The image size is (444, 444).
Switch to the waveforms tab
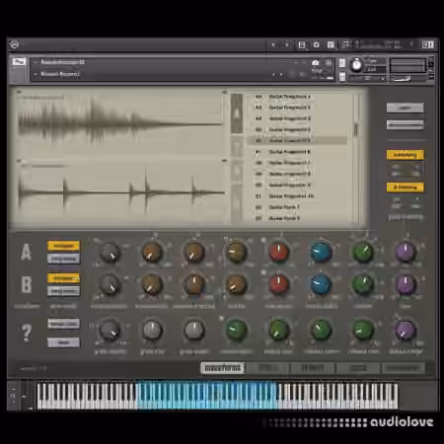tap(223, 368)
